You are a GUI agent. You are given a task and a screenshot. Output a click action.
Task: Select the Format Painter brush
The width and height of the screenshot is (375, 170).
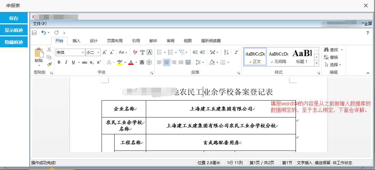click(x=49, y=64)
